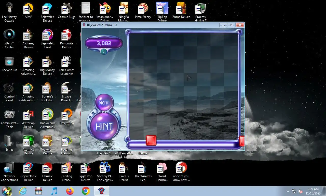Launch Firefox from the taskbar
This screenshot has width=326, height=196.
pyautogui.click(x=70, y=191)
